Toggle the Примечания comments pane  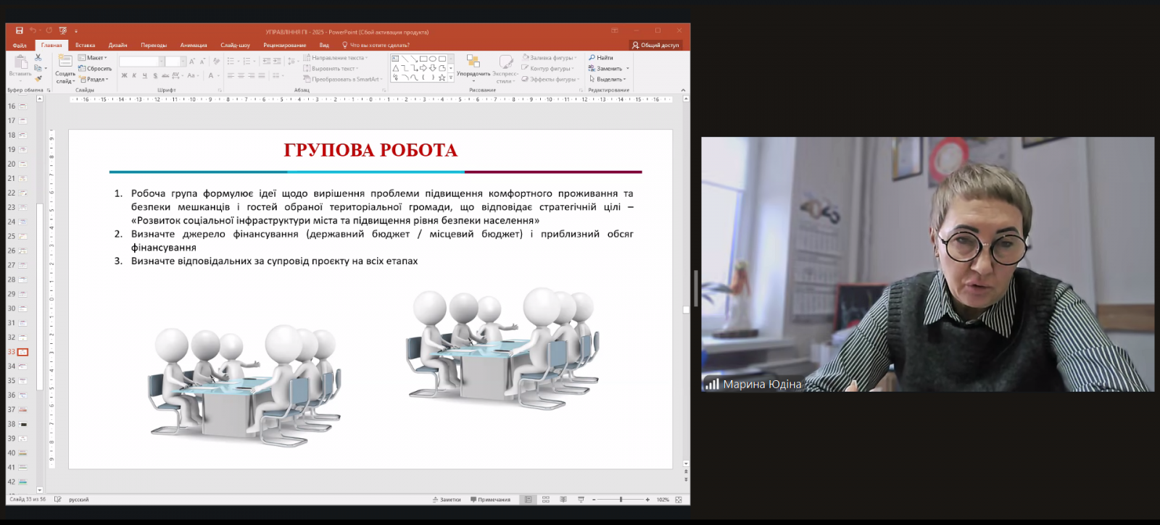[491, 500]
